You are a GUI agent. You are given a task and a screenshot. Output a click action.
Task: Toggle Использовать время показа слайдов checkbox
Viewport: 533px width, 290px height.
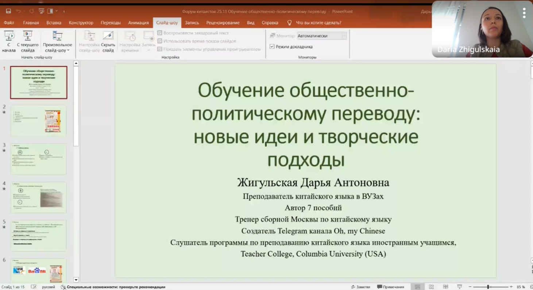point(160,41)
